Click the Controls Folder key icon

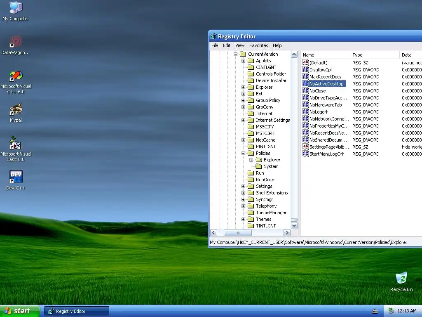click(251, 74)
